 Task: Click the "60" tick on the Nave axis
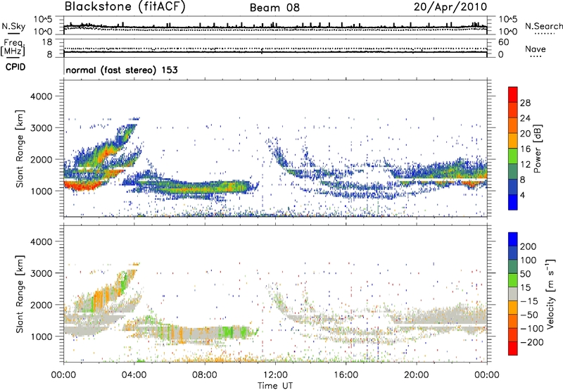[x=503, y=42]
